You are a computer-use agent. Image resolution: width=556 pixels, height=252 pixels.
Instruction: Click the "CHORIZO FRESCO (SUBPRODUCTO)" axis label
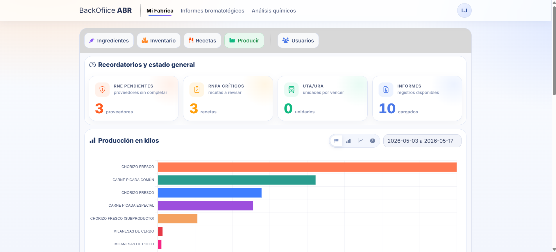[x=122, y=219]
